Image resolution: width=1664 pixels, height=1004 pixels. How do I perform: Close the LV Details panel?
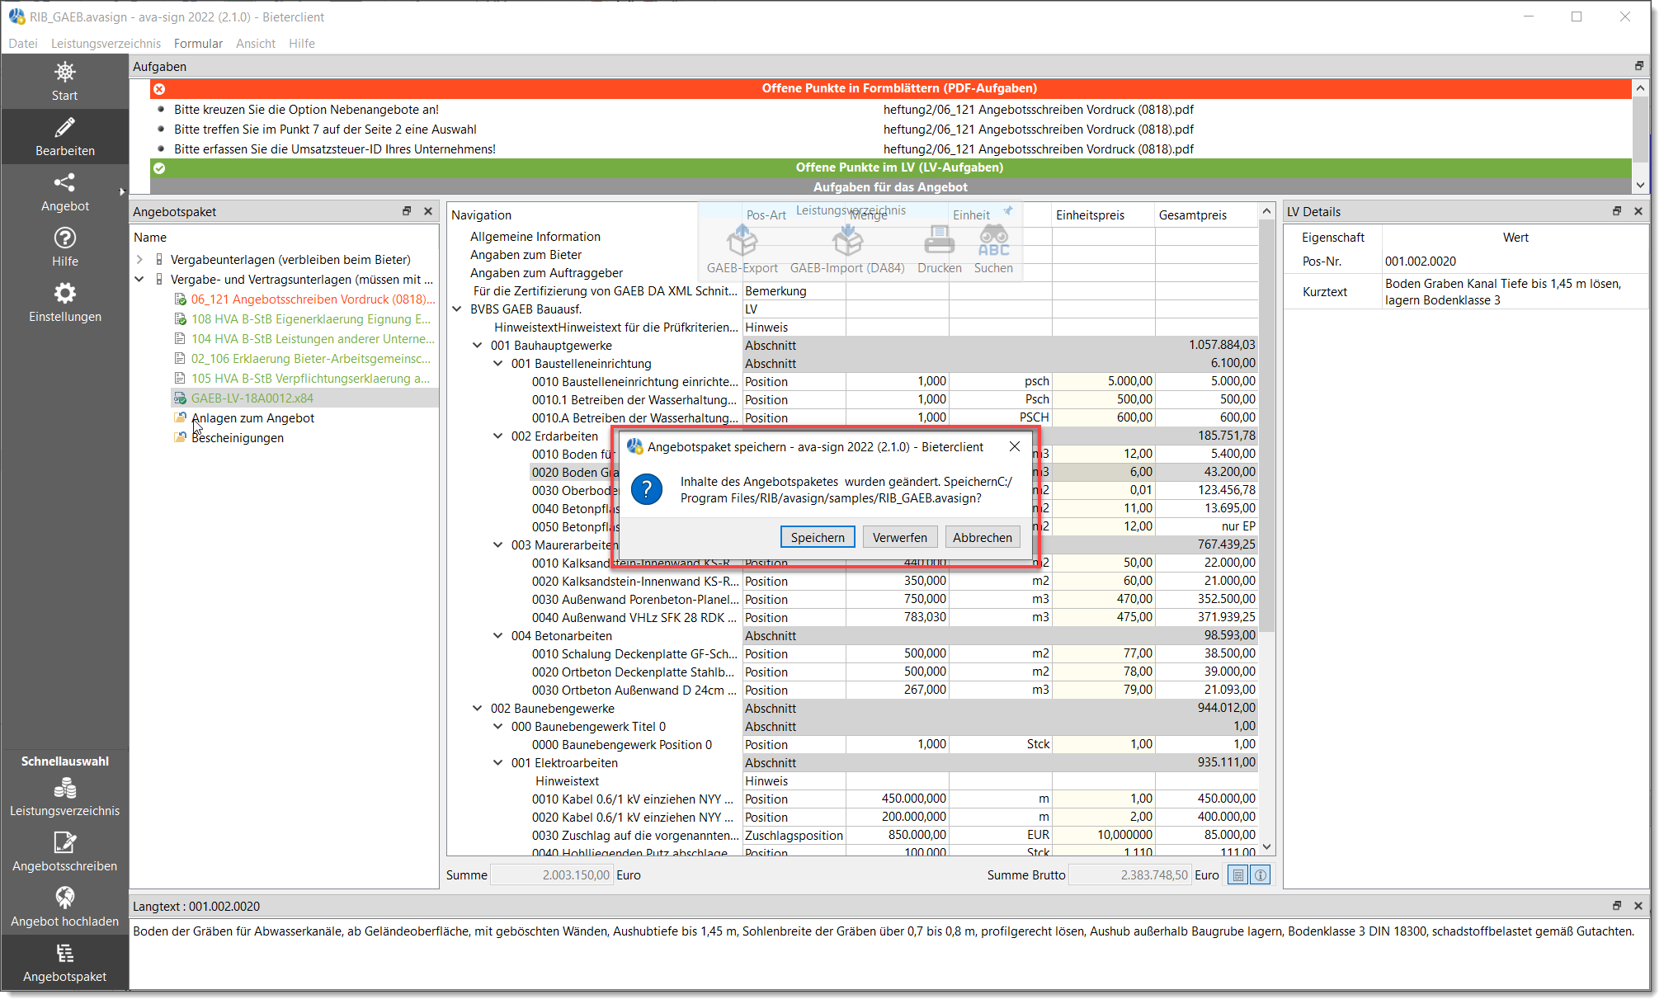tap(1638, 211)
